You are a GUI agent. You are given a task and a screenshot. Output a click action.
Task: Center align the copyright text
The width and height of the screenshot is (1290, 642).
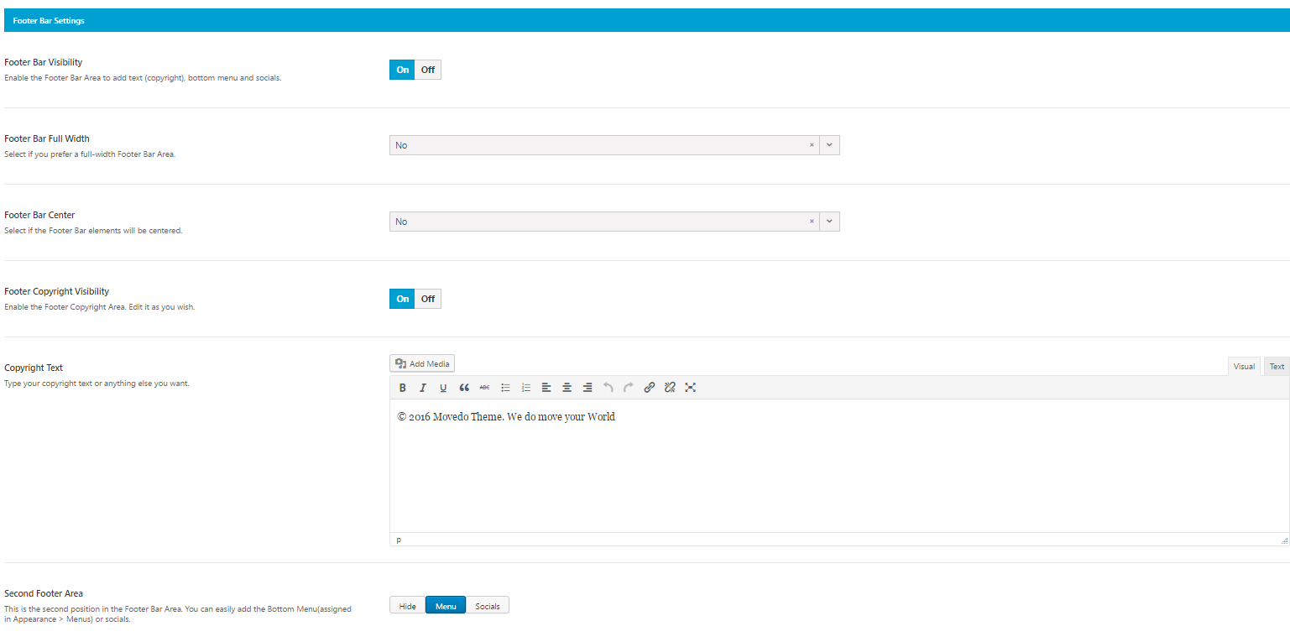click(567, 388)
